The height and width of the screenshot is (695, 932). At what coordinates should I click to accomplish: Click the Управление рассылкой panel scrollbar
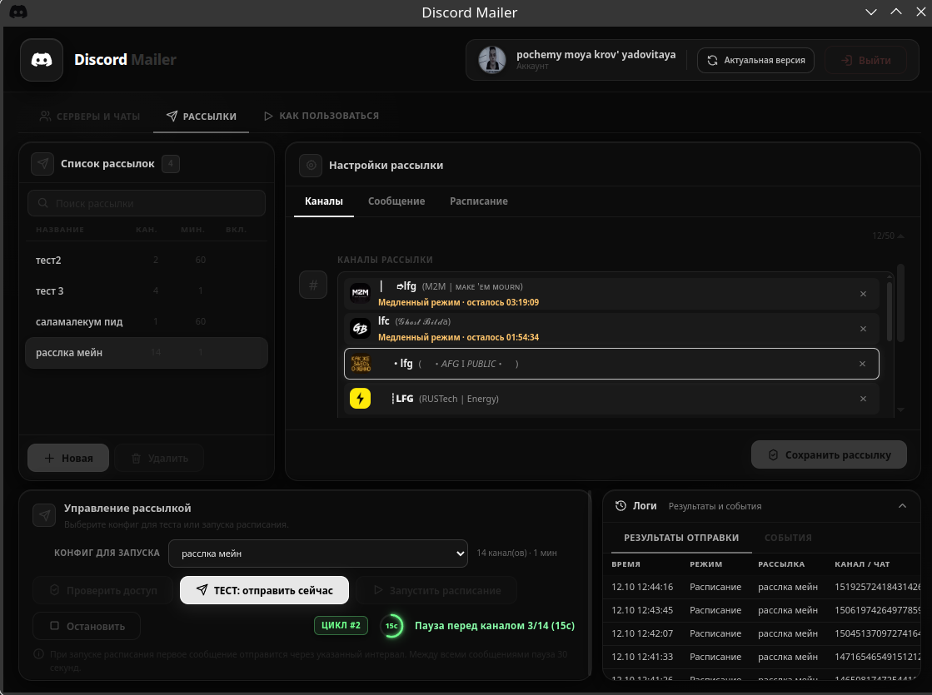tap(590, 584)
